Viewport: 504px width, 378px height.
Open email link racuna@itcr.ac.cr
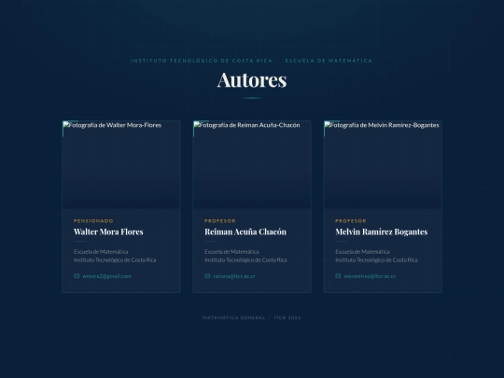coord(234,276)
